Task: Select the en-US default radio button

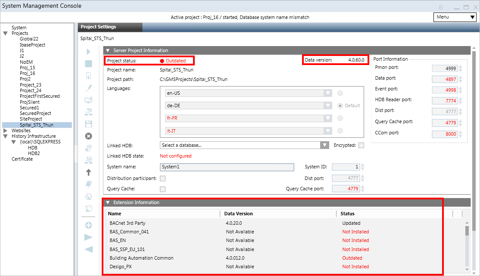Action: pos(340,93)
